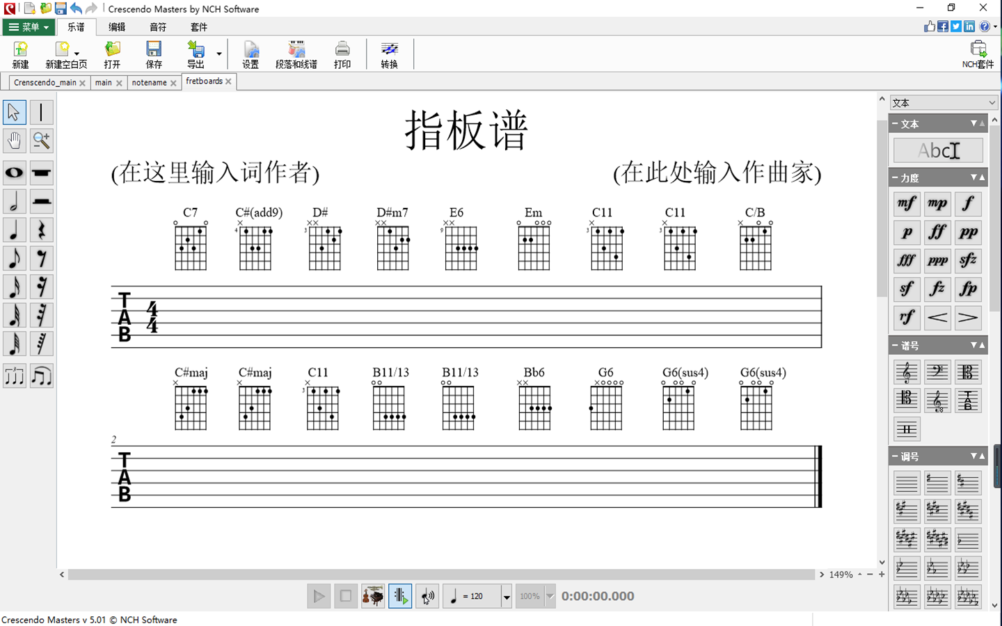This screenshot has height=626, width=1002.
Task: Select the treble clef
Action: (x=907, y=372)
